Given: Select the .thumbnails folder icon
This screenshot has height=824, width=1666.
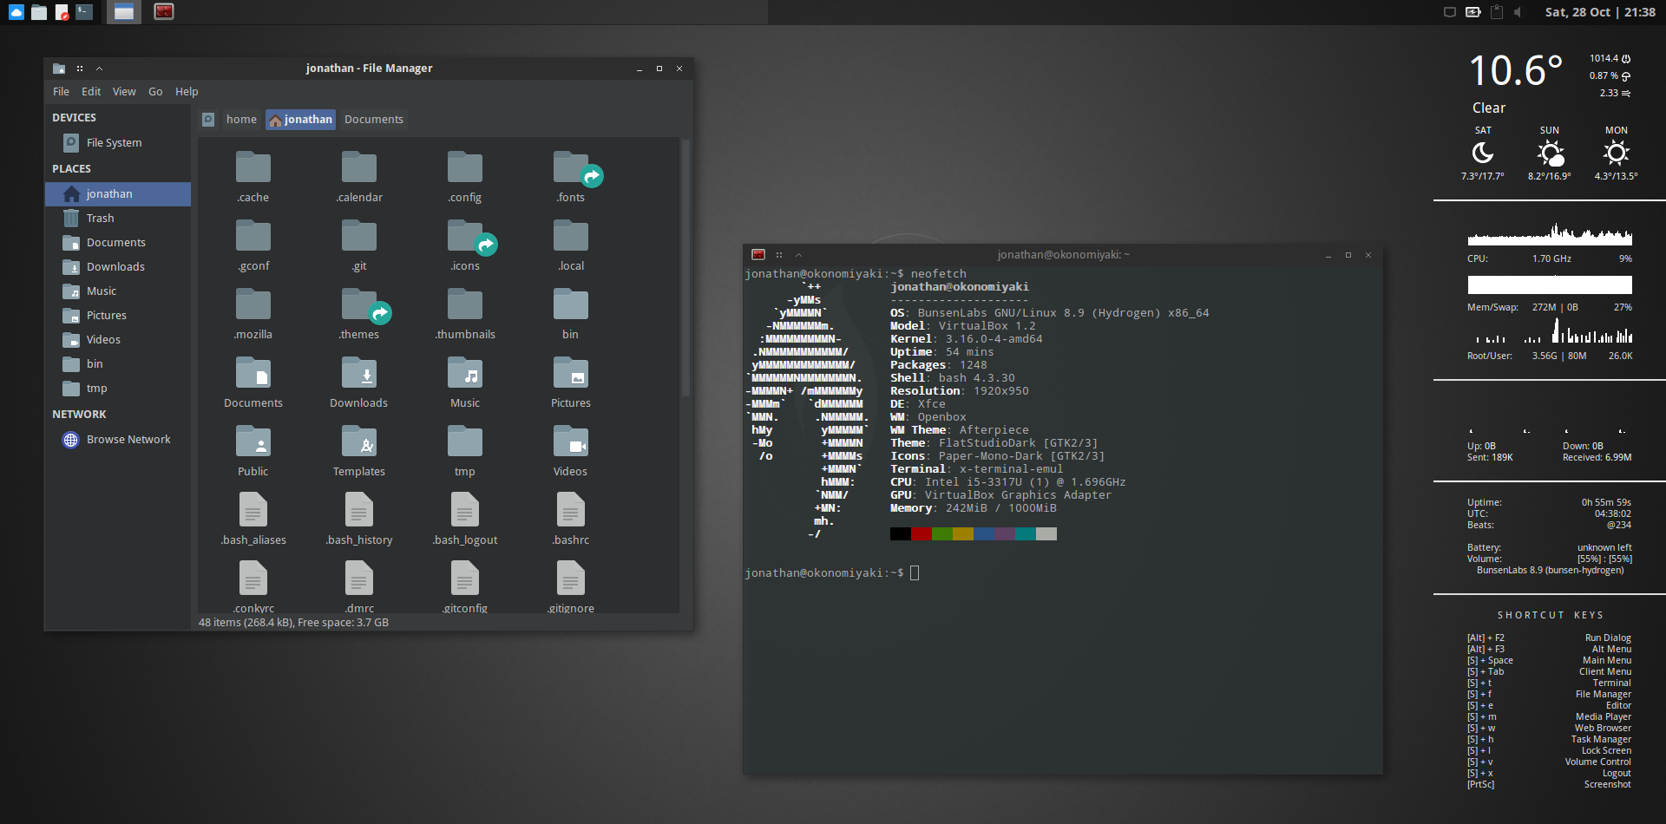Looking at the screenshot, I should [465, 304].
